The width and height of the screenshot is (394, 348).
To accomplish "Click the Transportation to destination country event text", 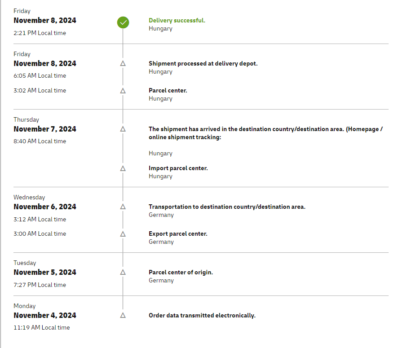I will (x=227, y=207).
